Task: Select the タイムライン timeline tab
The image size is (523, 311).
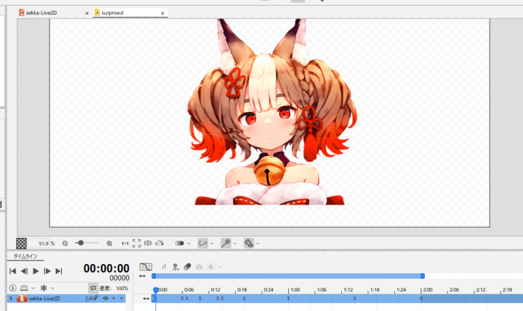Action: pos(25,256)
